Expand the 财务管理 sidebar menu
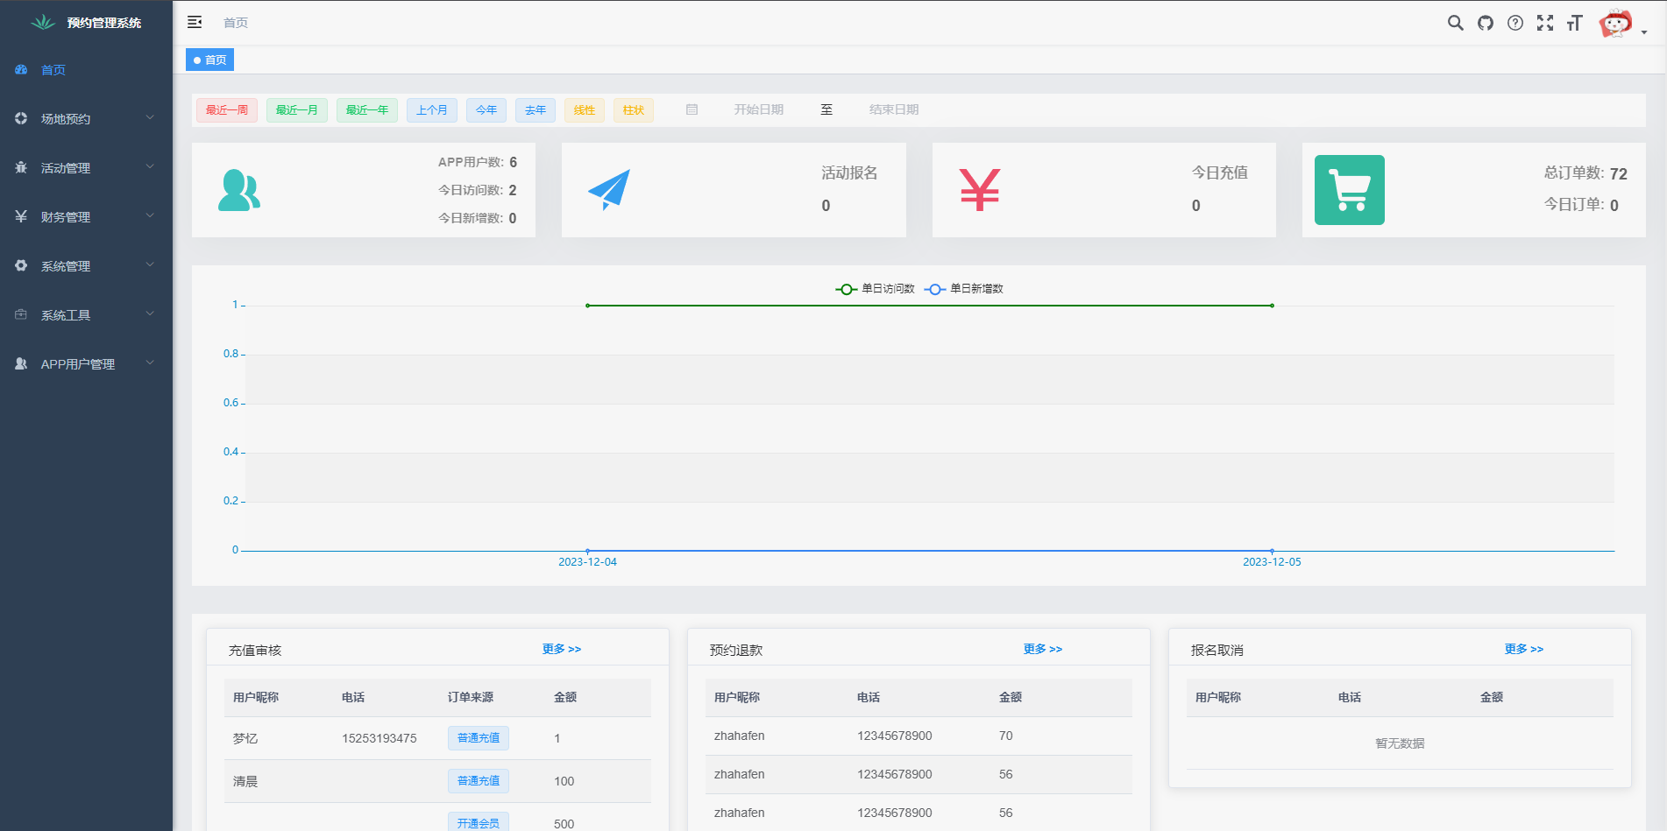The image size is (1667, 831). point(85,217)
